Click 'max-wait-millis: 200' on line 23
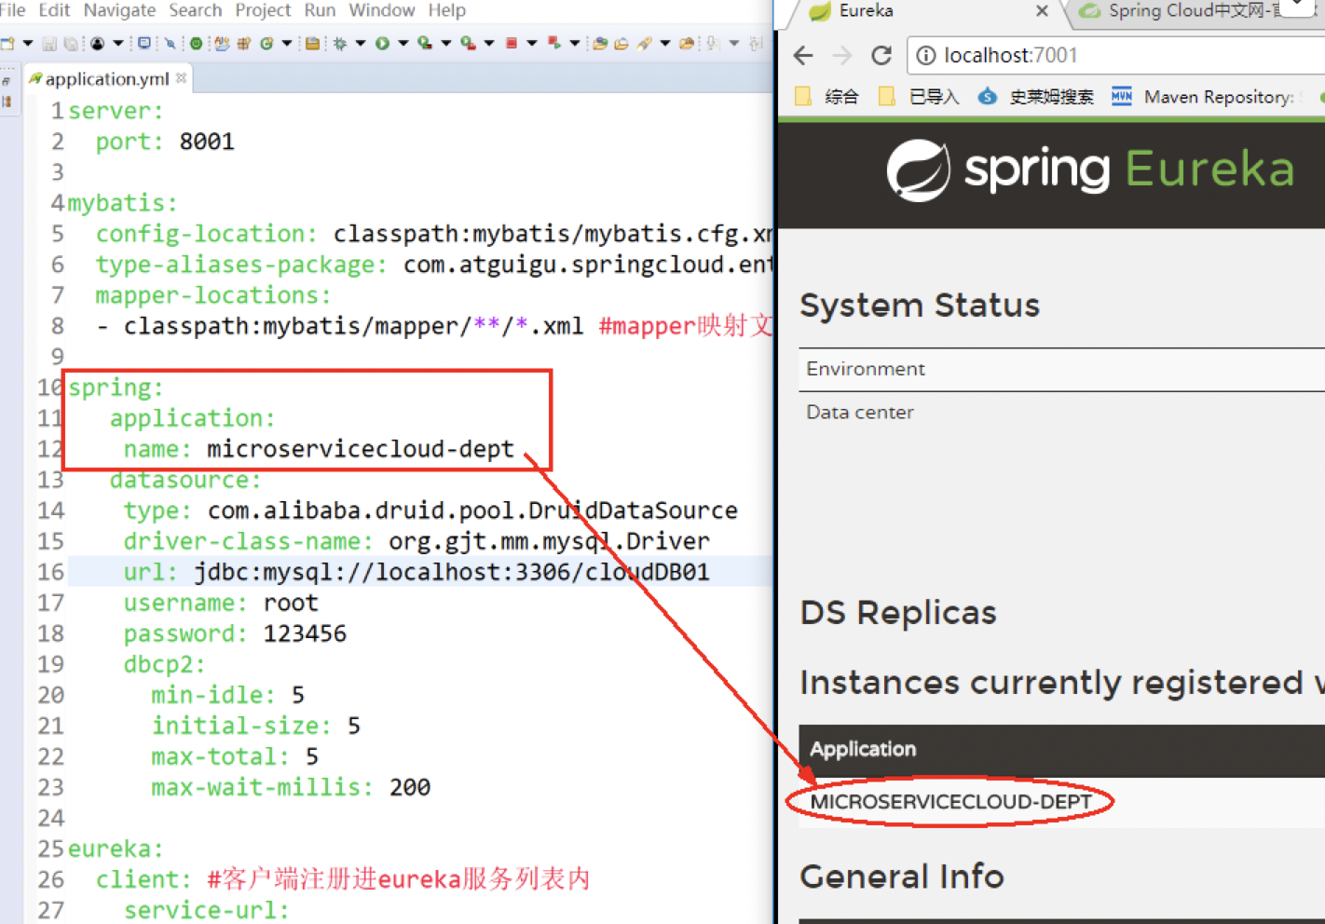Screen dimensions: 1325x924 291,787
